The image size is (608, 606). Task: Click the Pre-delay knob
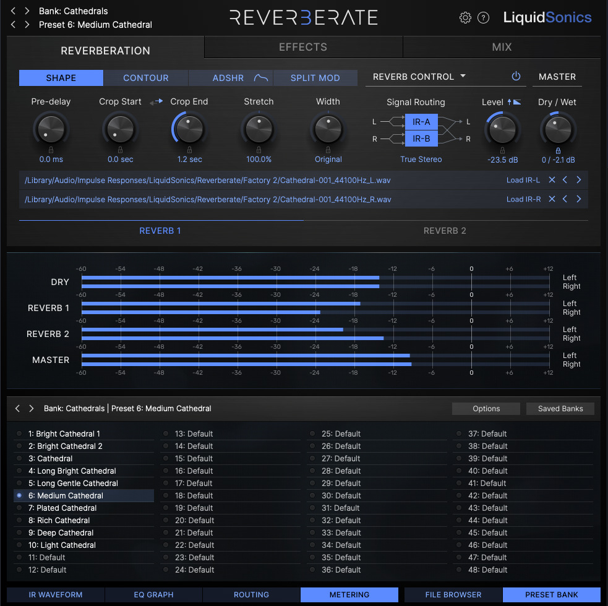51,129
